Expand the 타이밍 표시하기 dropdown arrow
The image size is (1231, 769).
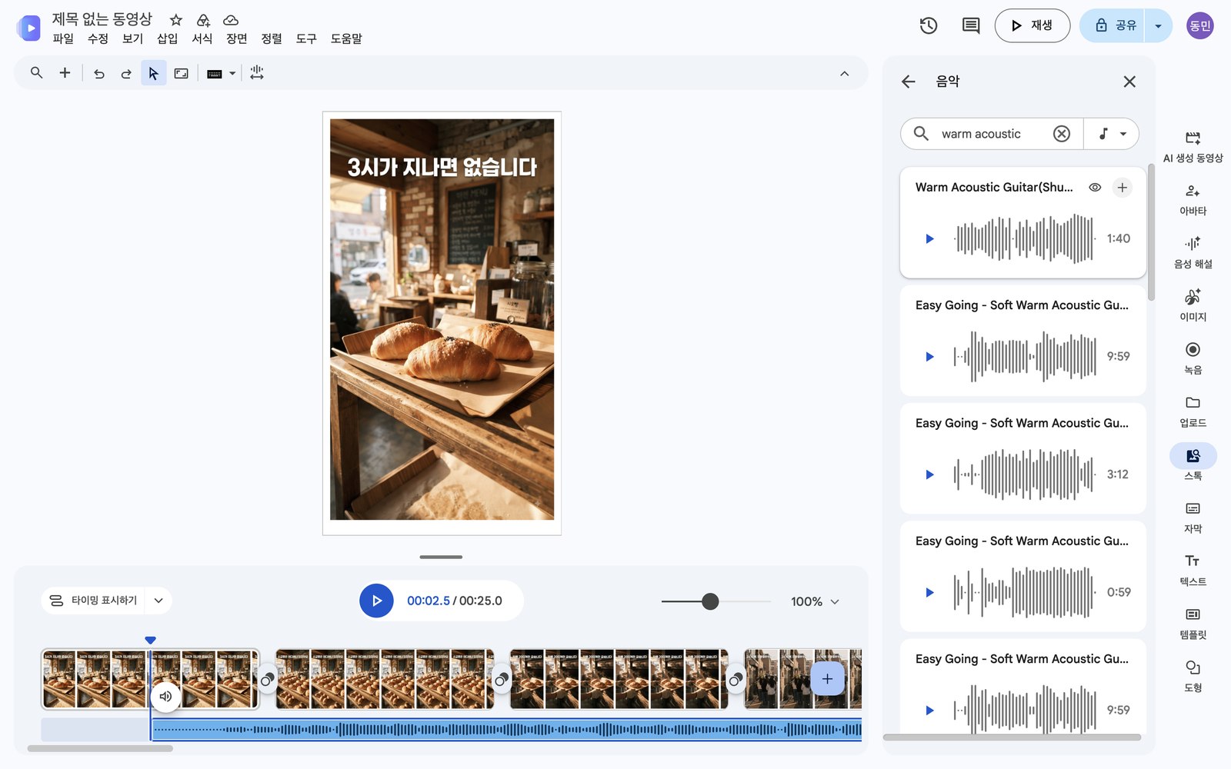[x=158, y=601]
